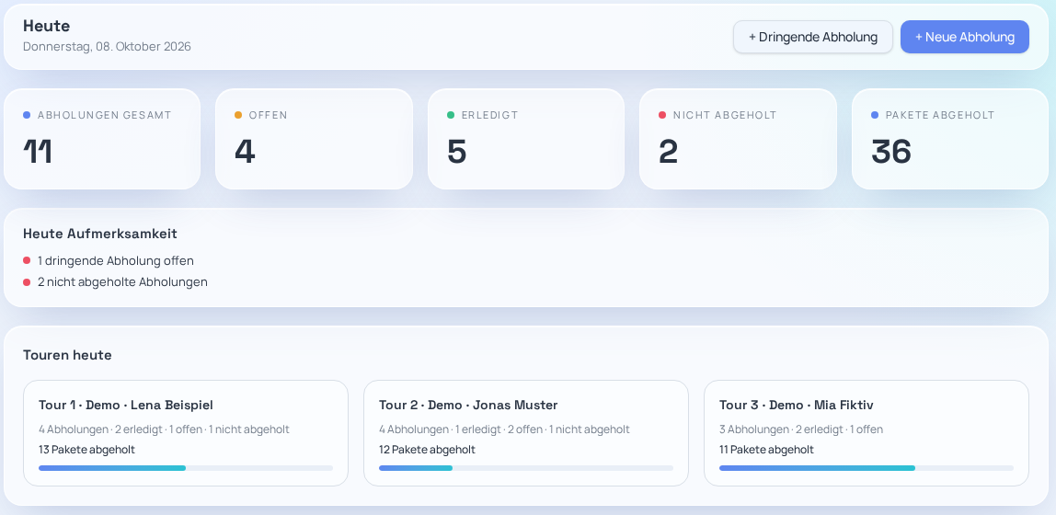1056x515 pixels.
Task: Click the Tour 3 progress bar
Action: click(x=867, y=468)
